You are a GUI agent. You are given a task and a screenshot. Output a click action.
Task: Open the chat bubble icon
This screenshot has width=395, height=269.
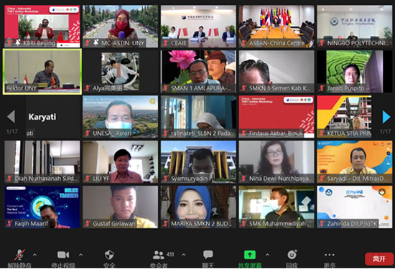tap(208, 255)
